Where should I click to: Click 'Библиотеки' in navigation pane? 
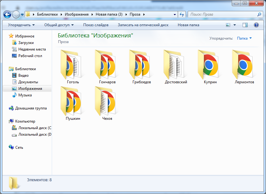pos(26,69)
